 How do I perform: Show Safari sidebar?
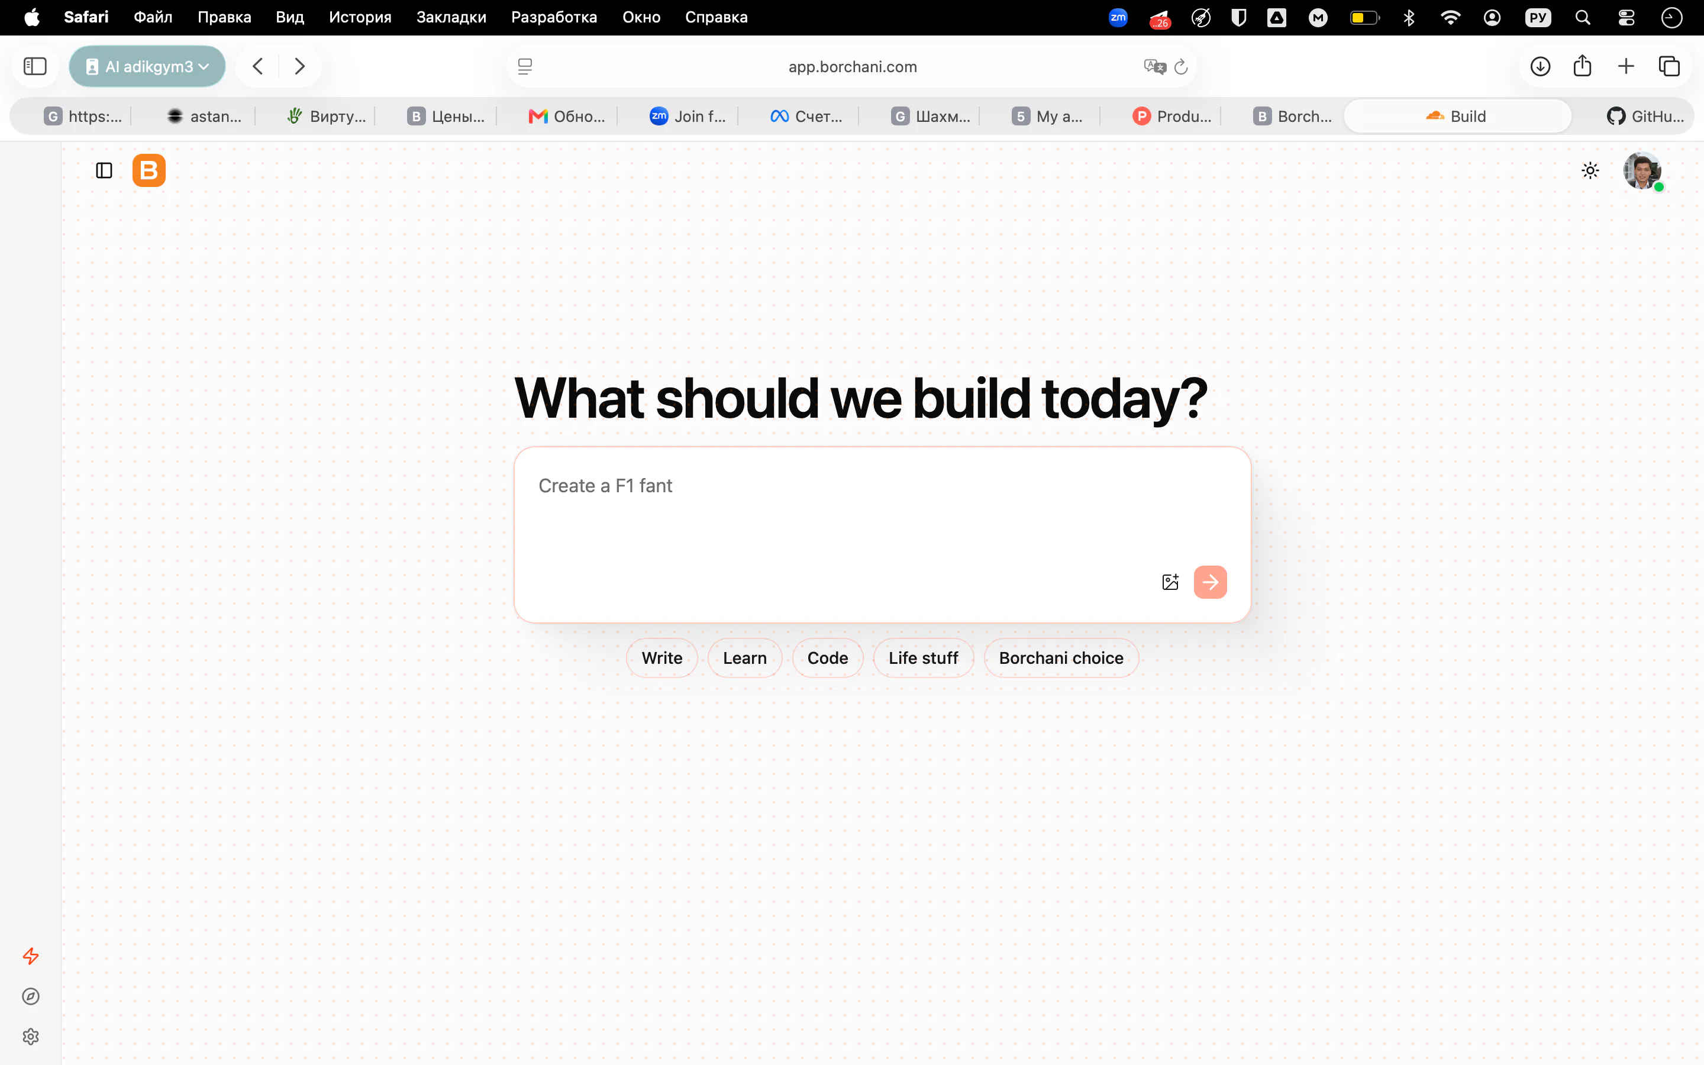35,66
